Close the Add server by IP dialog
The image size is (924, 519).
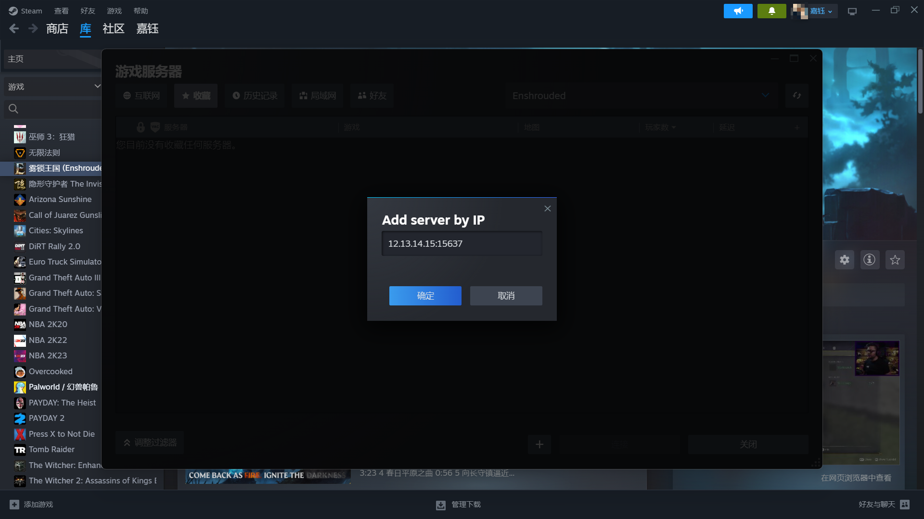[x=547, y=209]
